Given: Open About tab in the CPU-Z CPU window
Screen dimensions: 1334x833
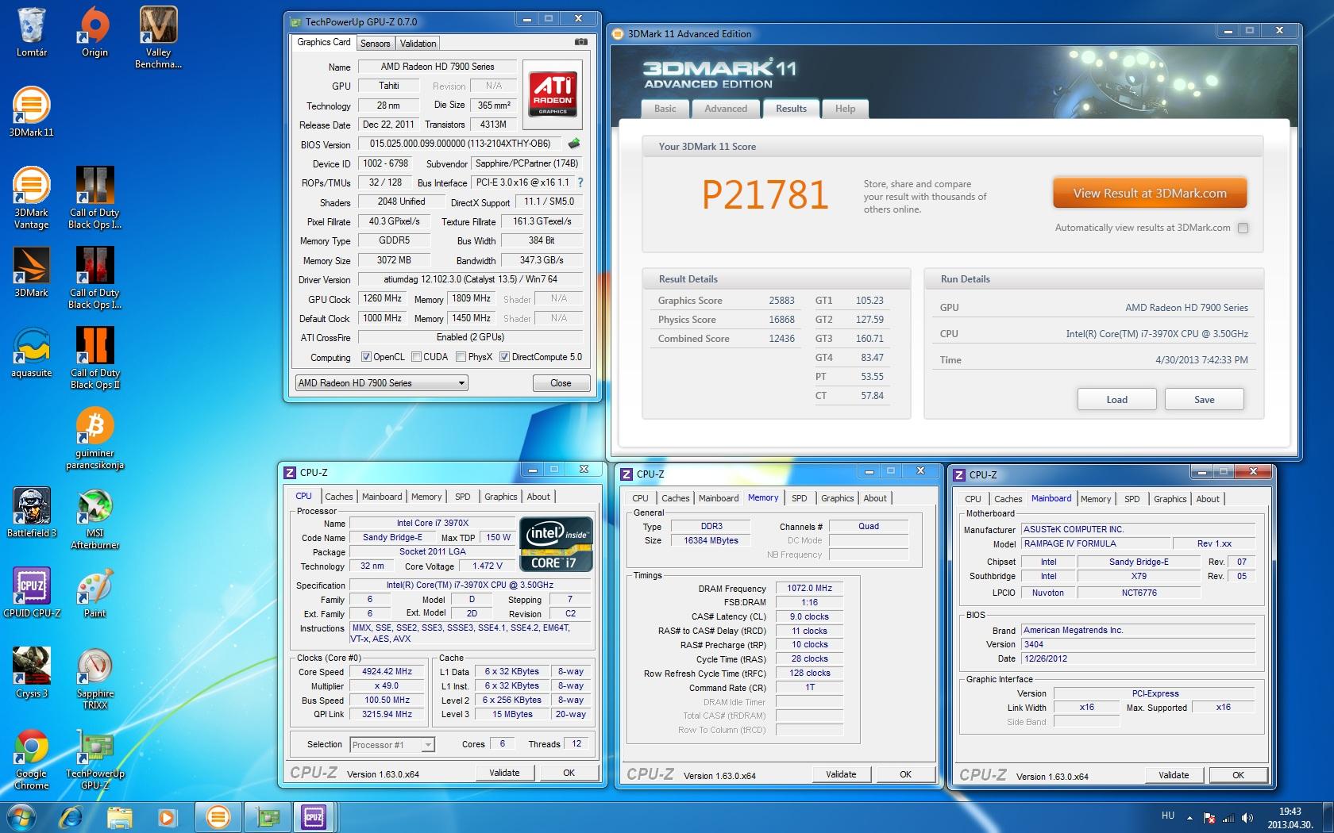Looking at the screenshot, I should [x=538, y=497].
